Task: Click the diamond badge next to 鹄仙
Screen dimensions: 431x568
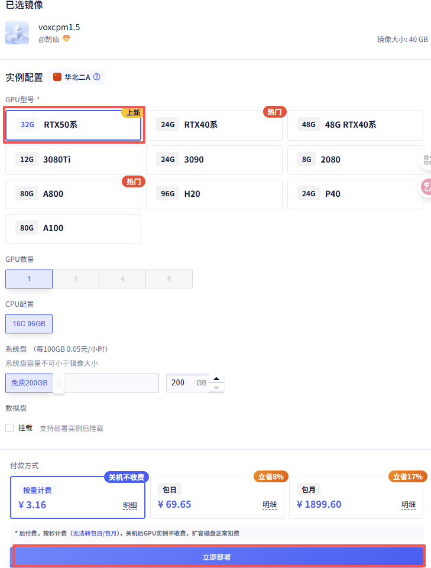Action: [66, 39]
